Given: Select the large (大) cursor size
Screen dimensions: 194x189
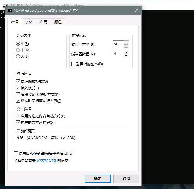Looking at the screenshot, I should click(x=18, y=56).
